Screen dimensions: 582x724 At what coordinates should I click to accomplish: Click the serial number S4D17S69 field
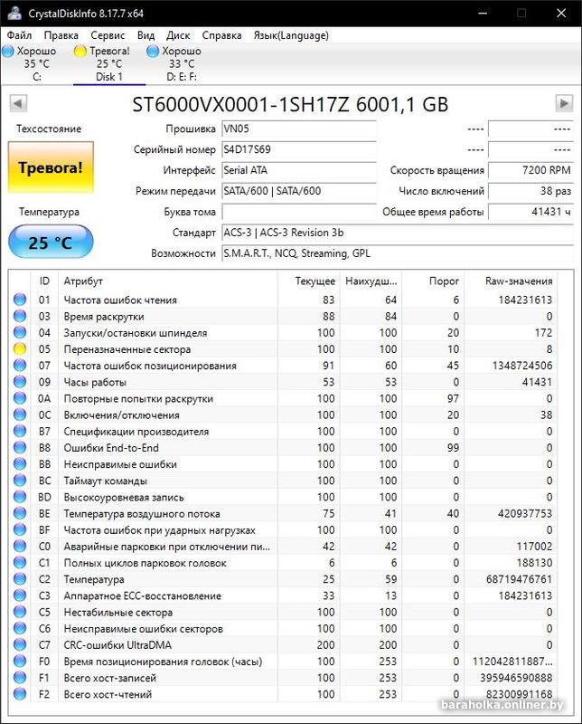coord(299,149)
